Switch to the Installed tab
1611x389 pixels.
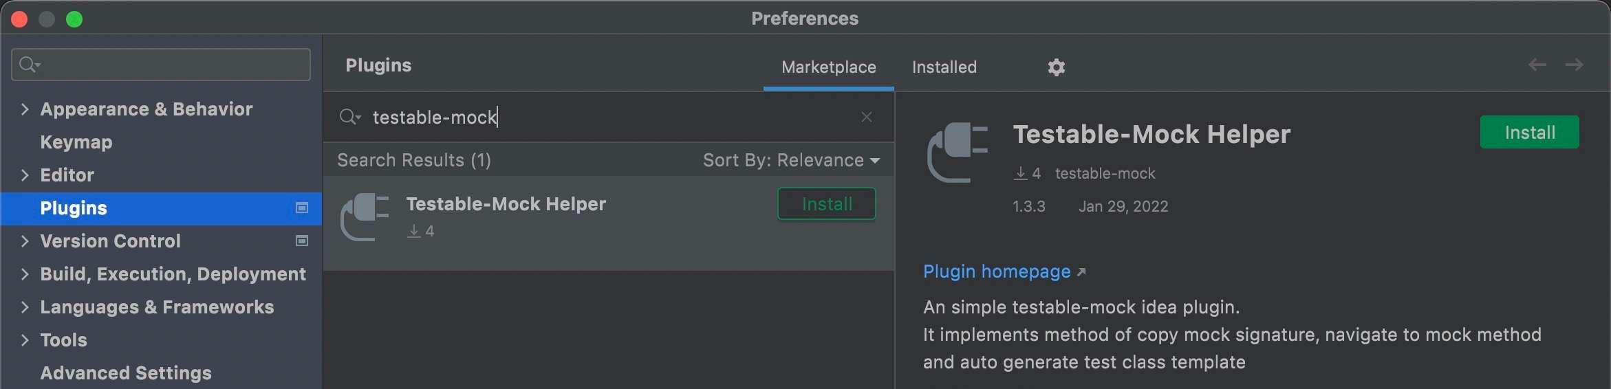[x=944, y=67]
